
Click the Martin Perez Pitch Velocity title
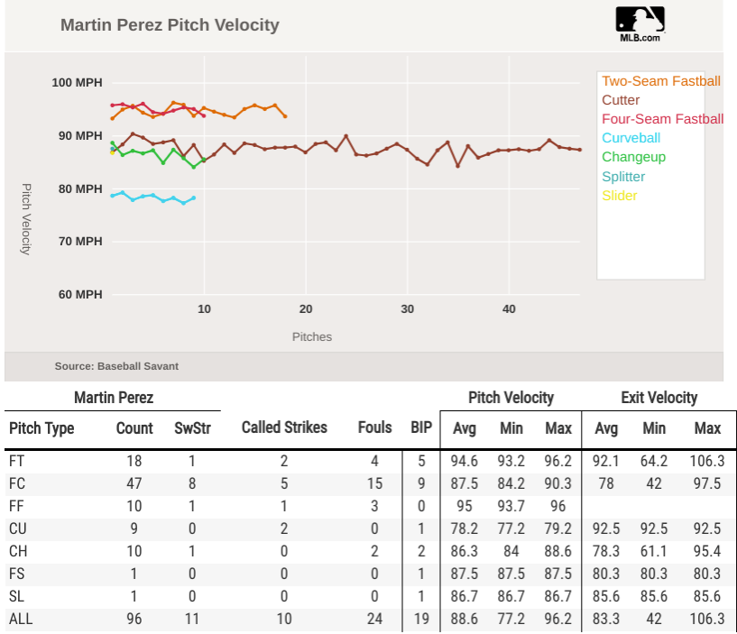[170, 25]
